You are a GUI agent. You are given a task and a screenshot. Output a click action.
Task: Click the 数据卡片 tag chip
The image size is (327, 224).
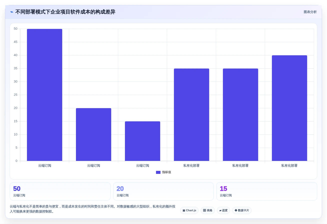[242, 211]
